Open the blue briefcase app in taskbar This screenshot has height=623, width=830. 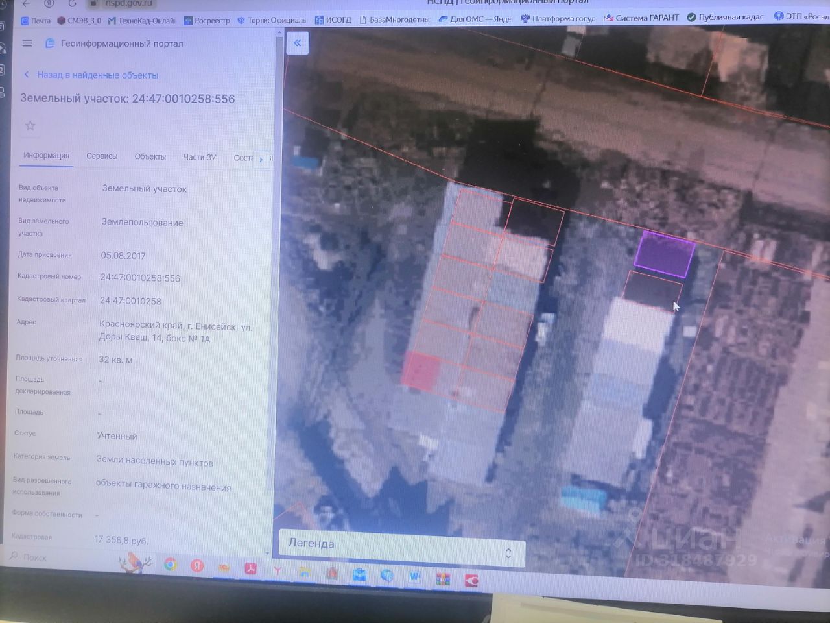tap(359, 575)
